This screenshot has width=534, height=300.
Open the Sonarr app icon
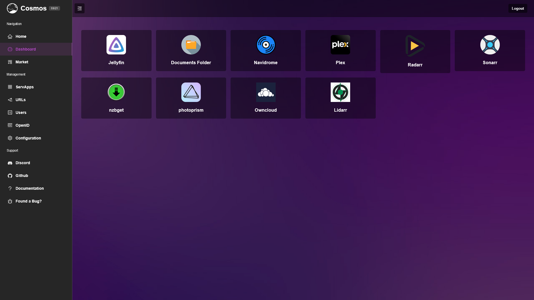tap(490, 45)
